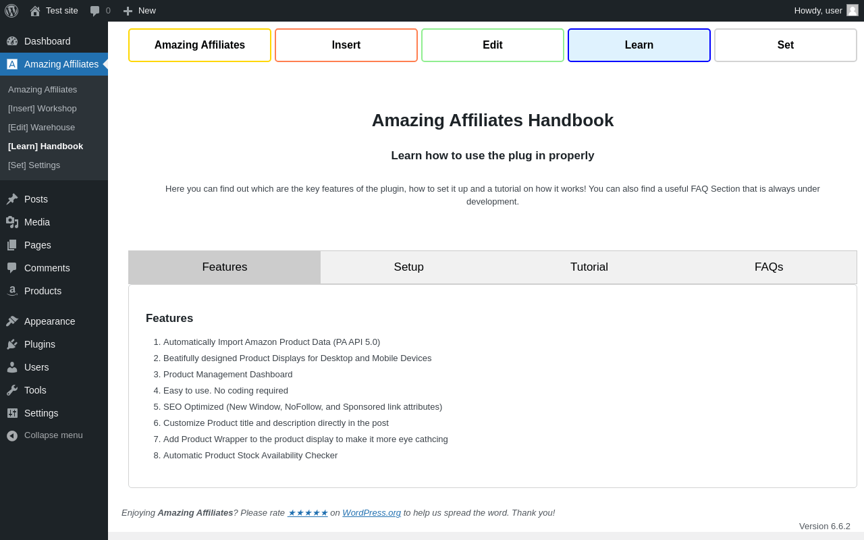This screenshot has width=864, height=540.
Task: Select the FAQs tab
Action: tap(768, 267)
